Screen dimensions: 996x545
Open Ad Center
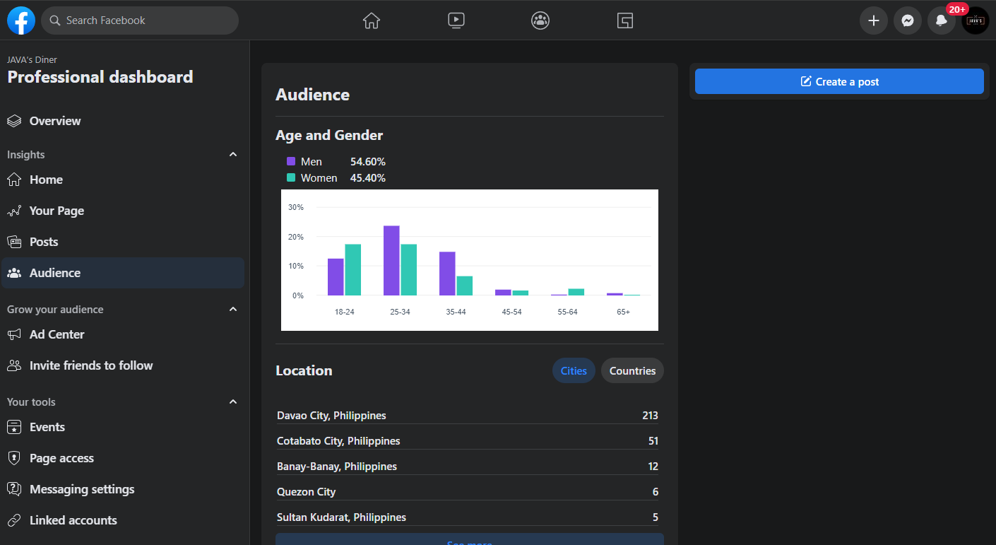[122, 334]
